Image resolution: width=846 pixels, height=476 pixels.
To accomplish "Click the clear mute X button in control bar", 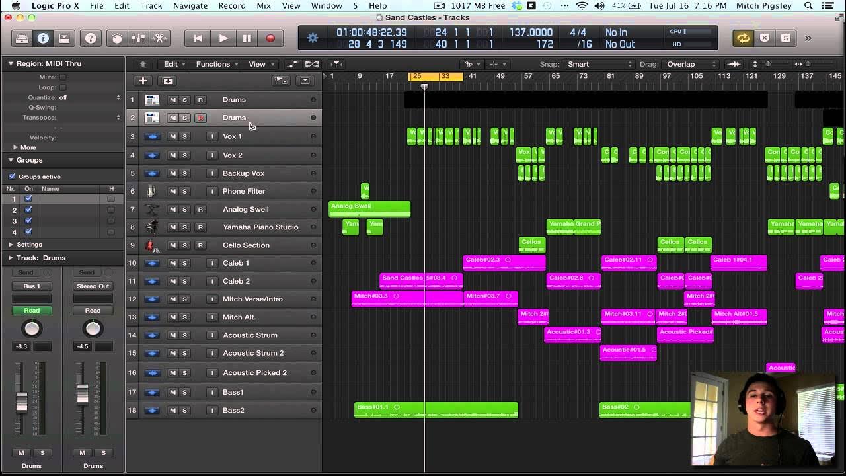I will (765, 38).
